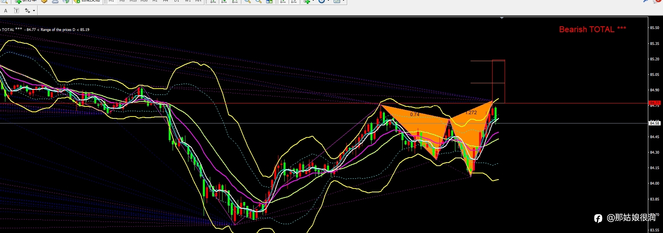Screen dimensions: 663x233
Task: Click the 0.74 ratio label
Action: [415, 115]
